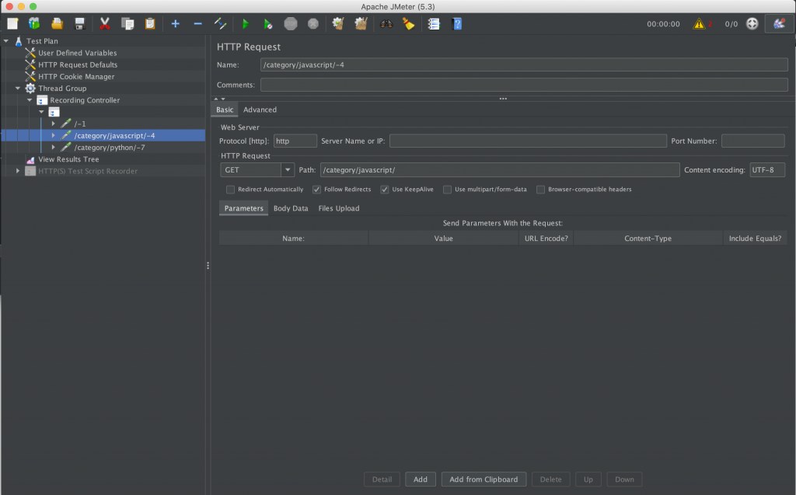The image size is (796, 495).
Task: Click the Content encoding field
Action: pyautogui.click(x=767, y=170)
